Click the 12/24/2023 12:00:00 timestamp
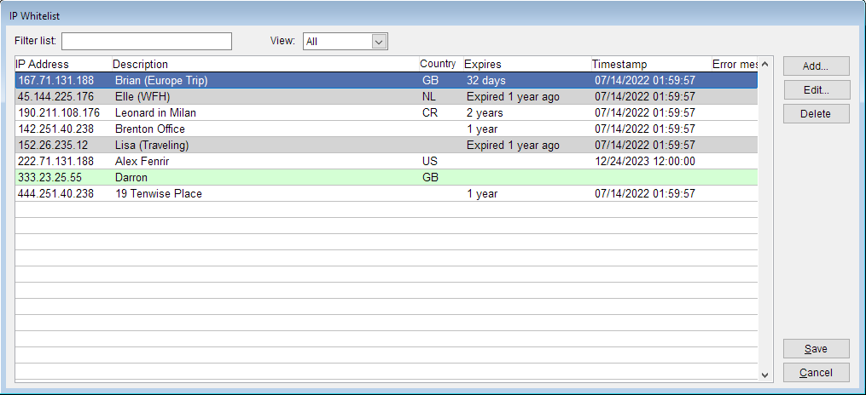This screenshot has height=395, width=866. [644, 162]
